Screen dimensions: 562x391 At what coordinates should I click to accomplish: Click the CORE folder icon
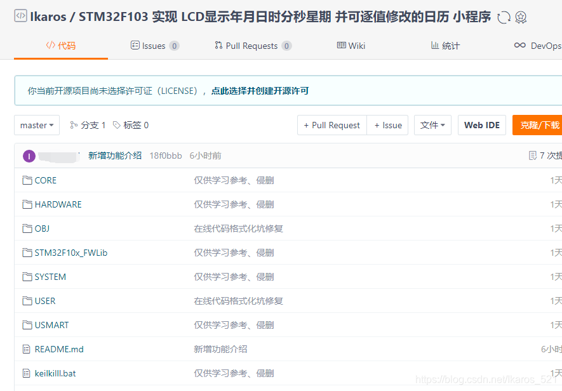[27, 180]
